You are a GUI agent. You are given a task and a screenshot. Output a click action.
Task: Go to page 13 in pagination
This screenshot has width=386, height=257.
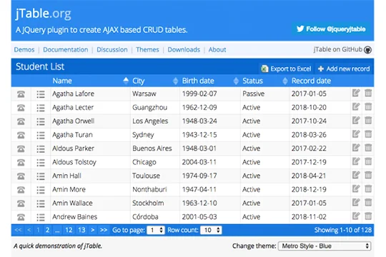[x=81, y=230]
